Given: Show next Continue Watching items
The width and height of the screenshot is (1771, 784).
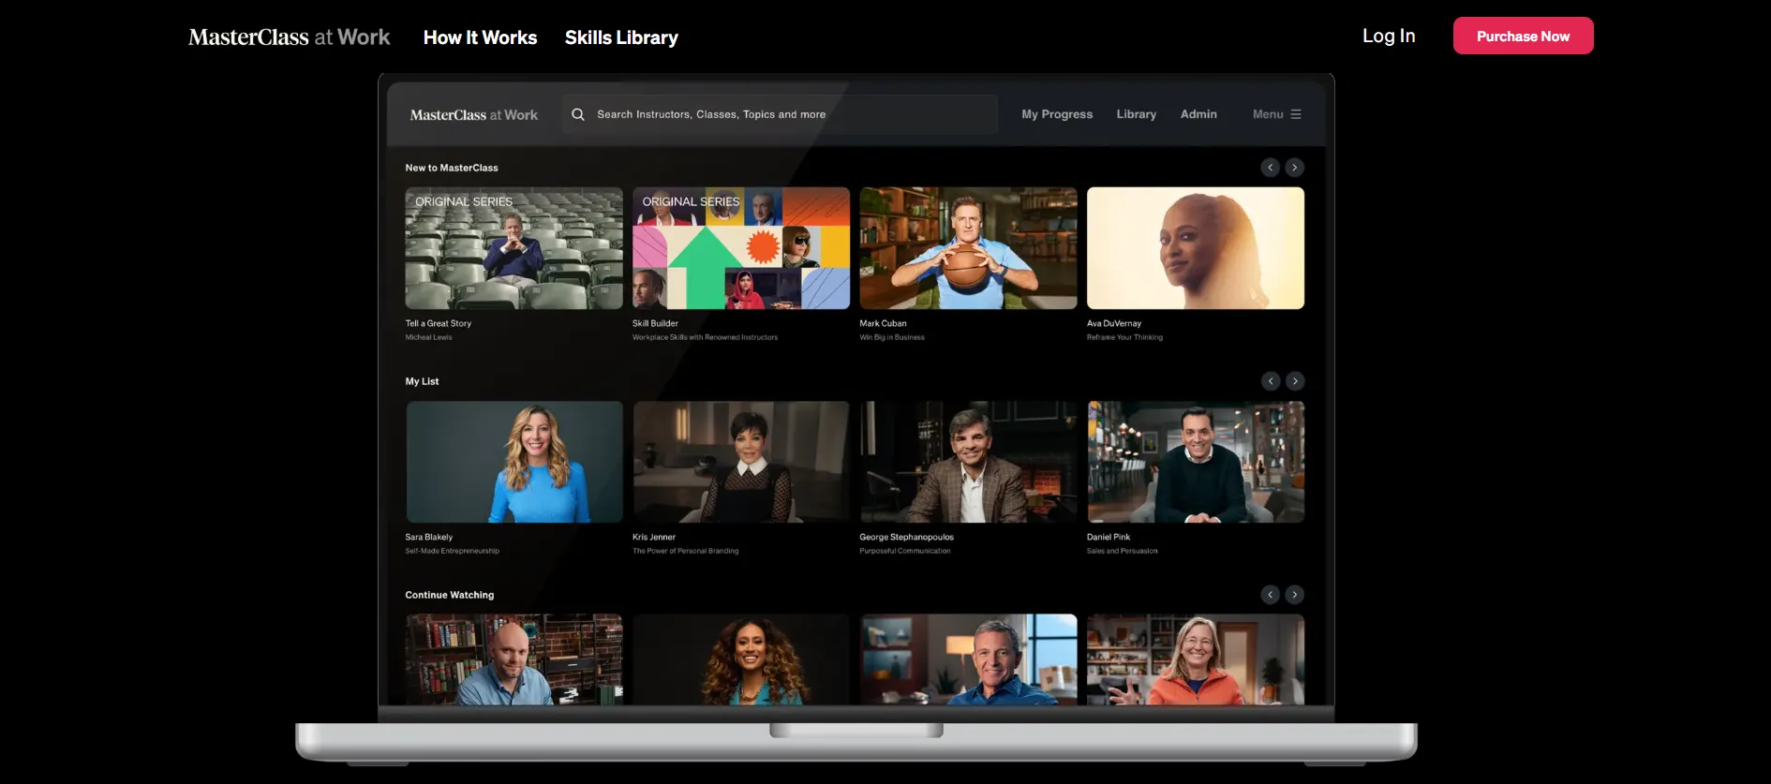Looking at the screenshot, I should (x=1294, y=595).
